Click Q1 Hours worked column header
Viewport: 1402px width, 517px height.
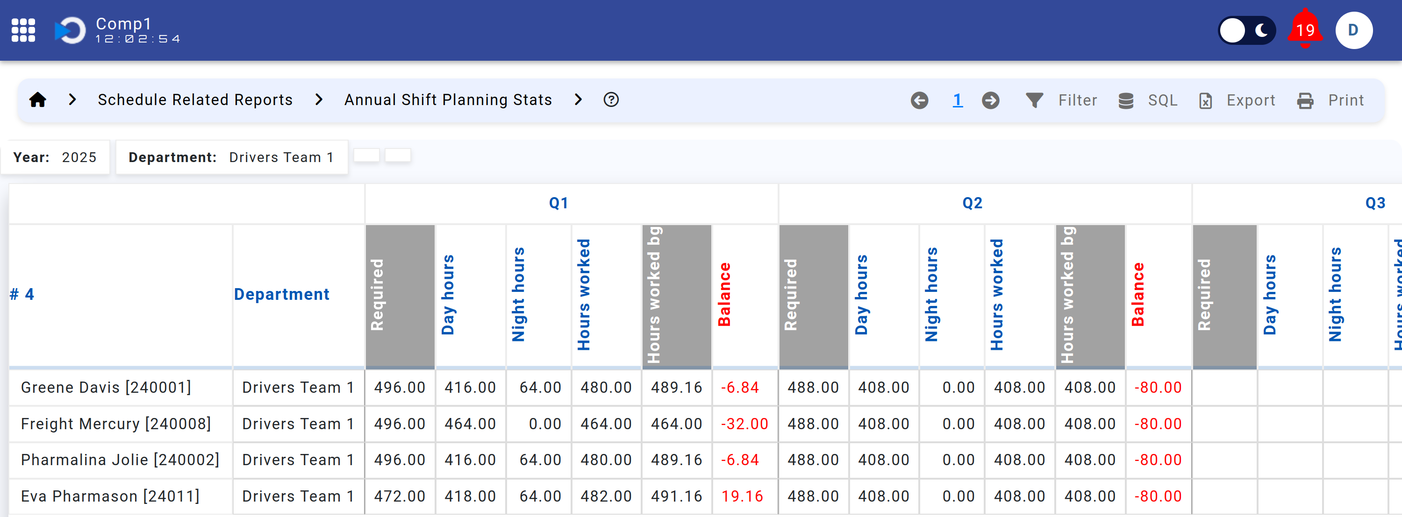[x=606, y=296]
